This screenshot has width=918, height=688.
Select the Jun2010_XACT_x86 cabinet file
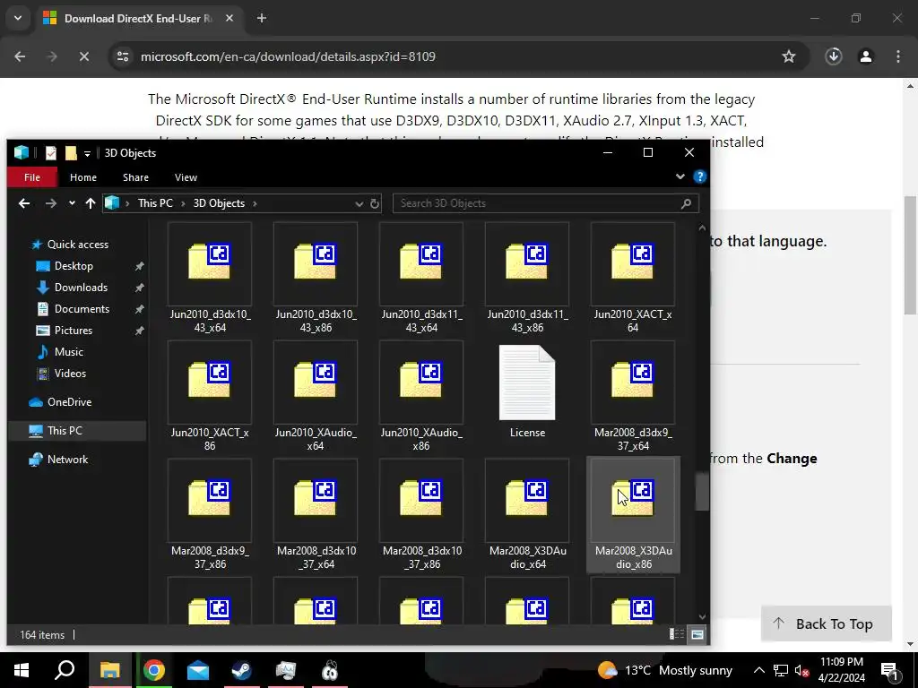point(210,396)
